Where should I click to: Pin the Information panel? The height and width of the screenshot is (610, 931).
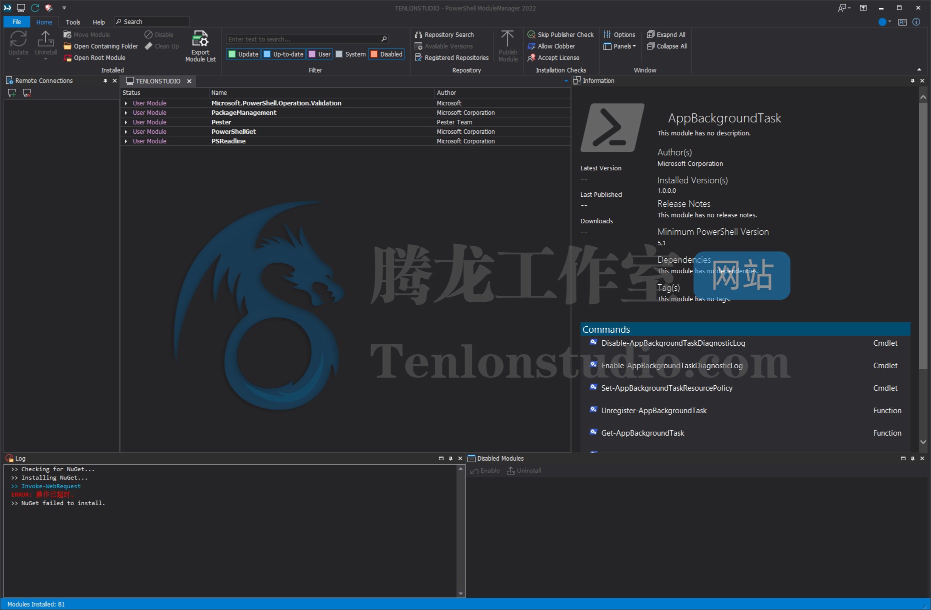pyautogui.click(x=912, y=80)
